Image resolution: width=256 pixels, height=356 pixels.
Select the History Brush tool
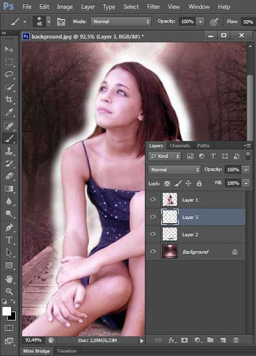(x=9, y=163)
